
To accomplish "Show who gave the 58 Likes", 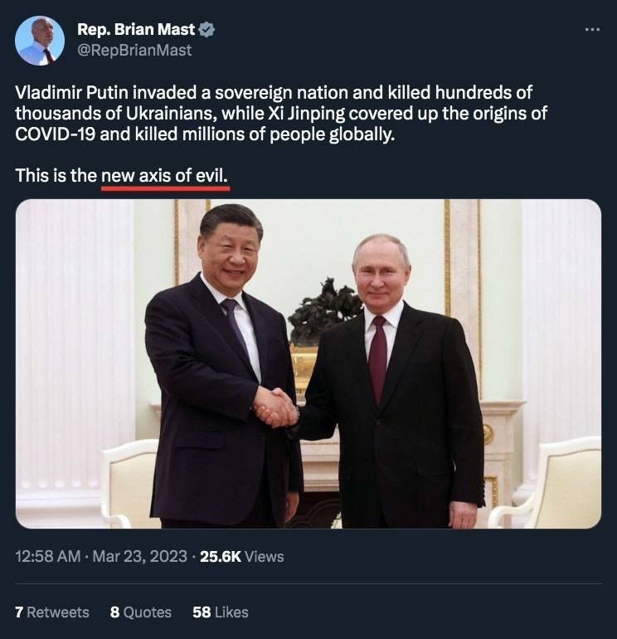I will [221, 612].
